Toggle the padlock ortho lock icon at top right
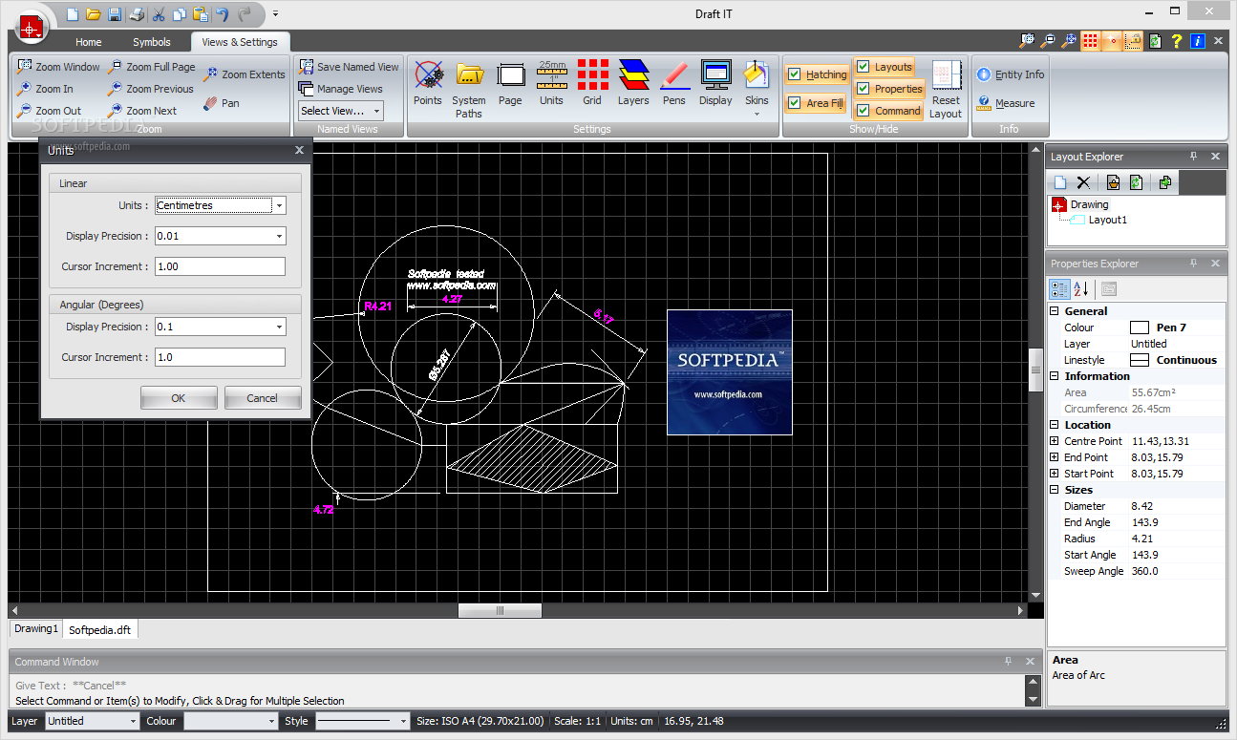This screenshot has width=1237, height=740. [1133, 41]
